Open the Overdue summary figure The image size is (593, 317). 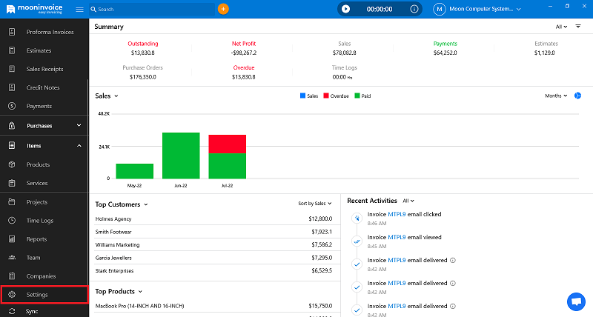coord(244,77)
